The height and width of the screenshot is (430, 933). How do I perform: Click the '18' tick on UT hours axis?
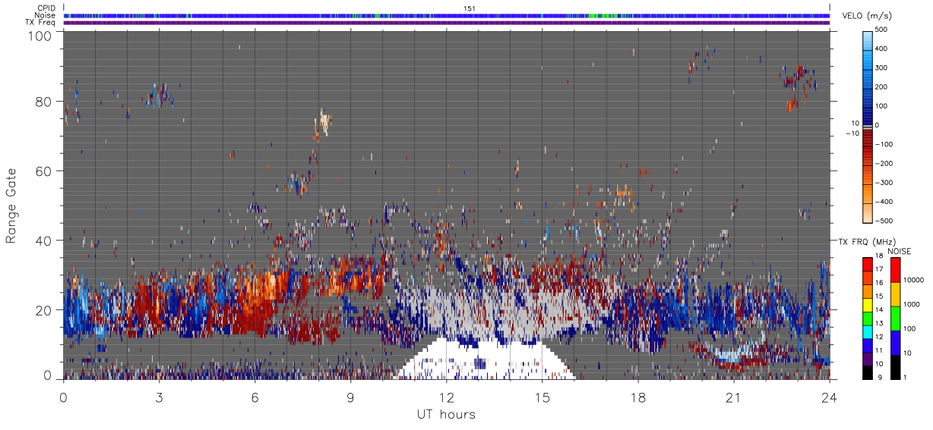pyautogui.click(x=637, y=397)
